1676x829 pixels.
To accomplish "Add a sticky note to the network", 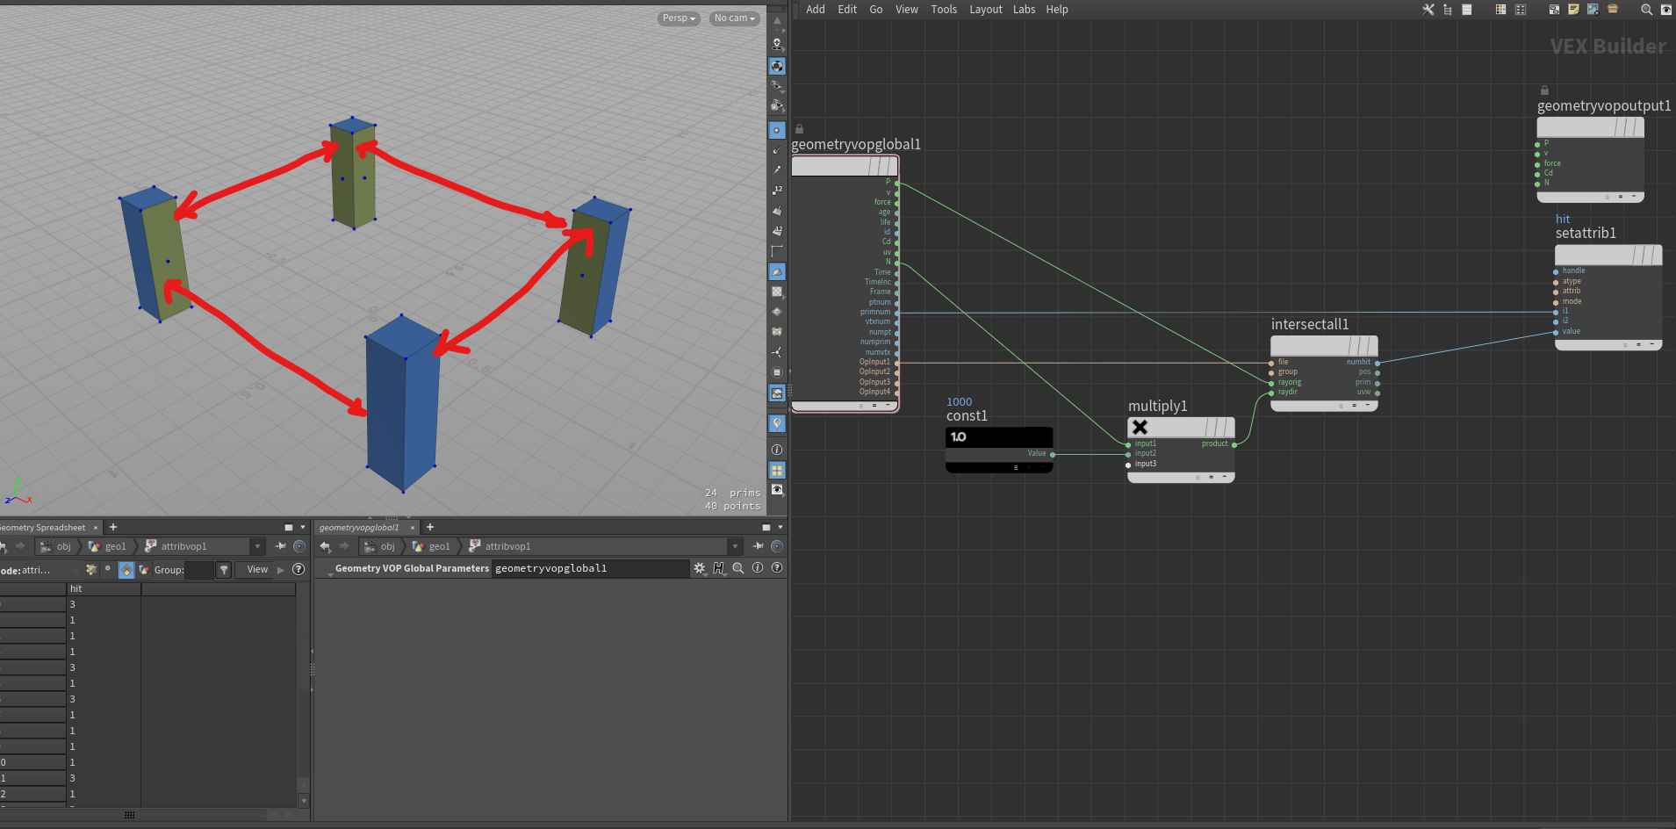I will (1573, 10).
